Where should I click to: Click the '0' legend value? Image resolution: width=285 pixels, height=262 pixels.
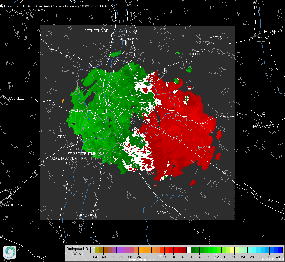[191, 257]
